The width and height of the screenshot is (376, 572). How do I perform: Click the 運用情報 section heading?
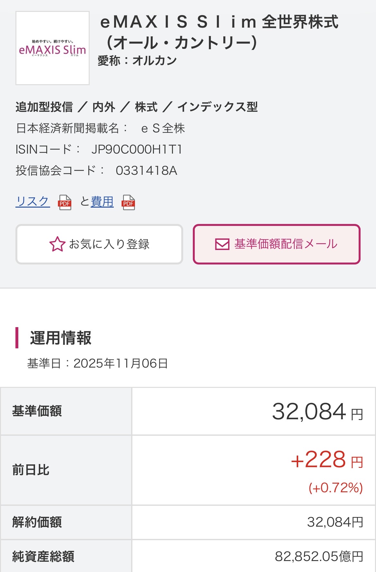pos(61,338)
